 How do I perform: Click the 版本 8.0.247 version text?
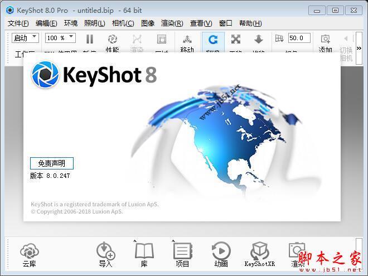(50, 176)
